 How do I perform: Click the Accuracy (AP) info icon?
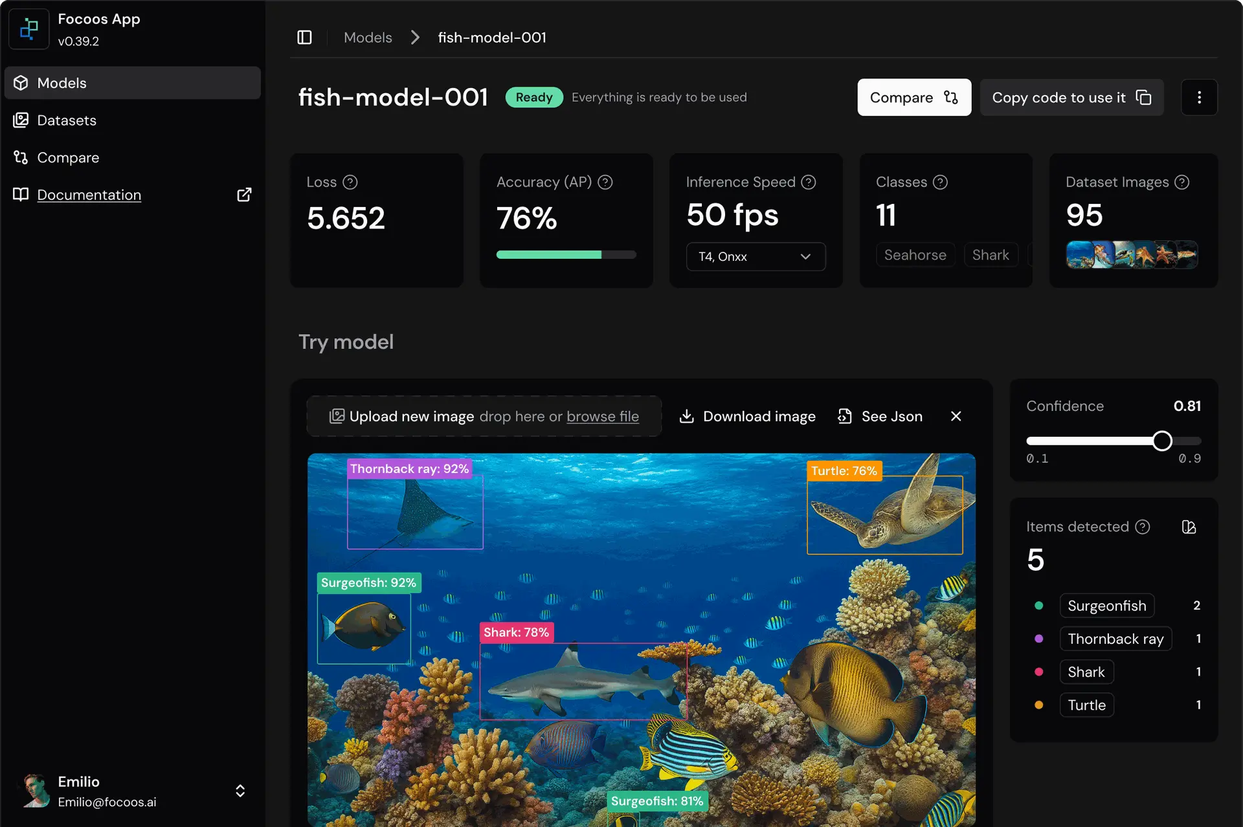(605, 182)
